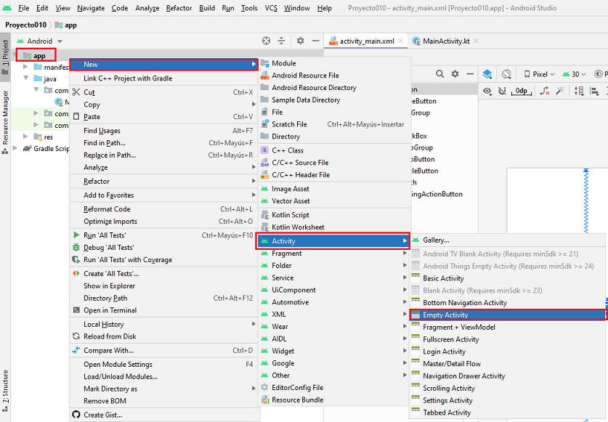Viewport: 608px width, 422px height.
Task: Click the collapse all icon in Project panel
Action: (281, 41)
